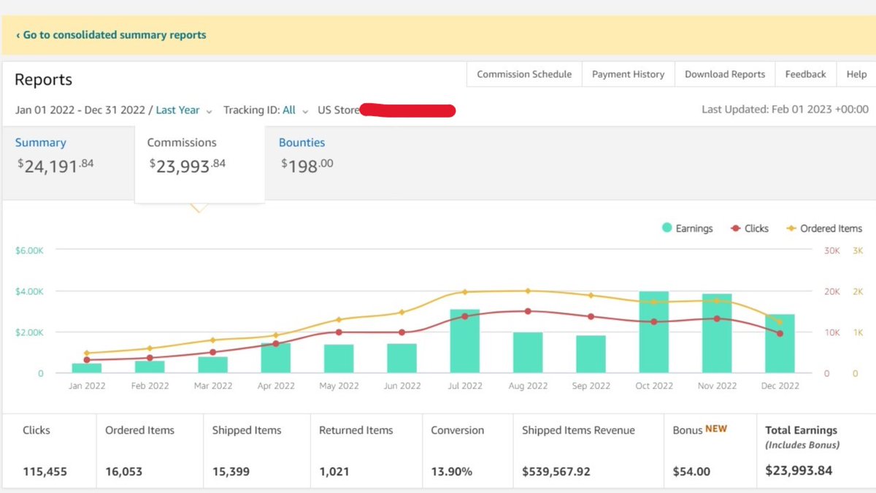876x493 pixels.
Task: Click the Jul 2022 earnings bar
Action: [465, 341]
